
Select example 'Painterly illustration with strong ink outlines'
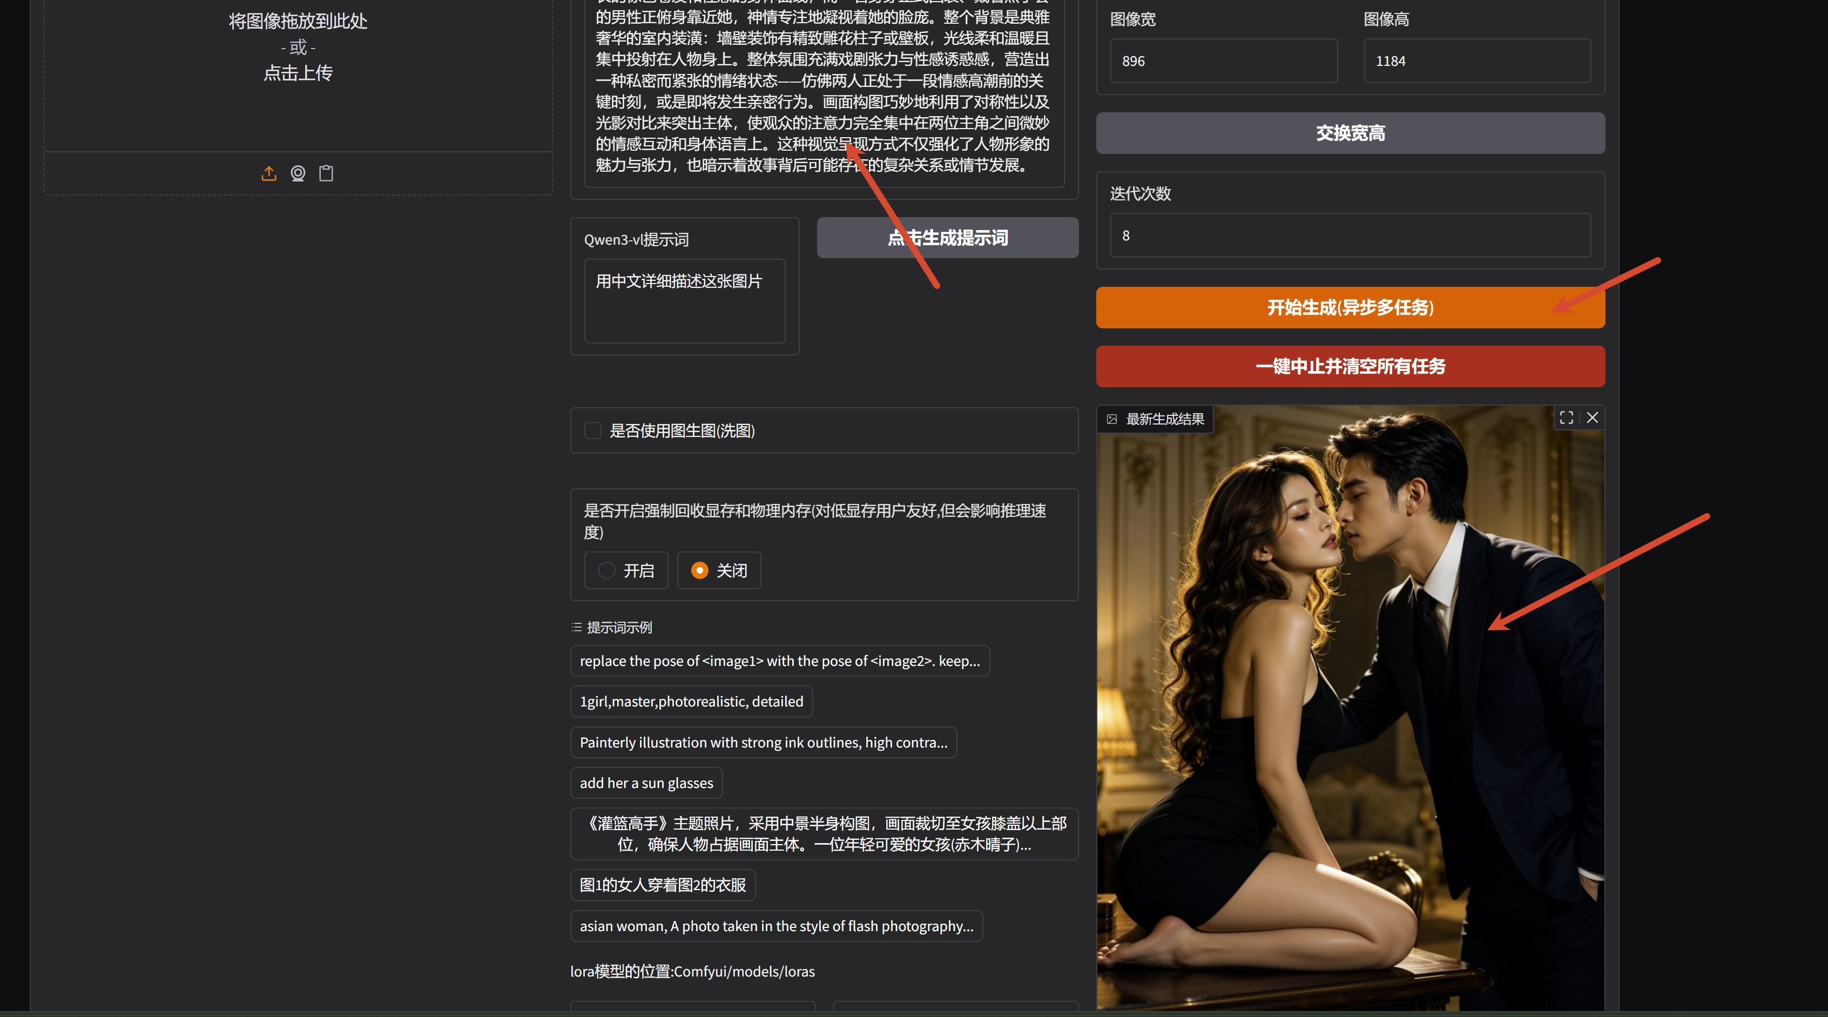(764, 742)
